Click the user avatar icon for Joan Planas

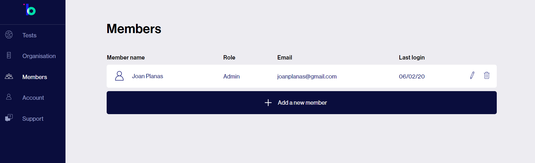(119, 76)
